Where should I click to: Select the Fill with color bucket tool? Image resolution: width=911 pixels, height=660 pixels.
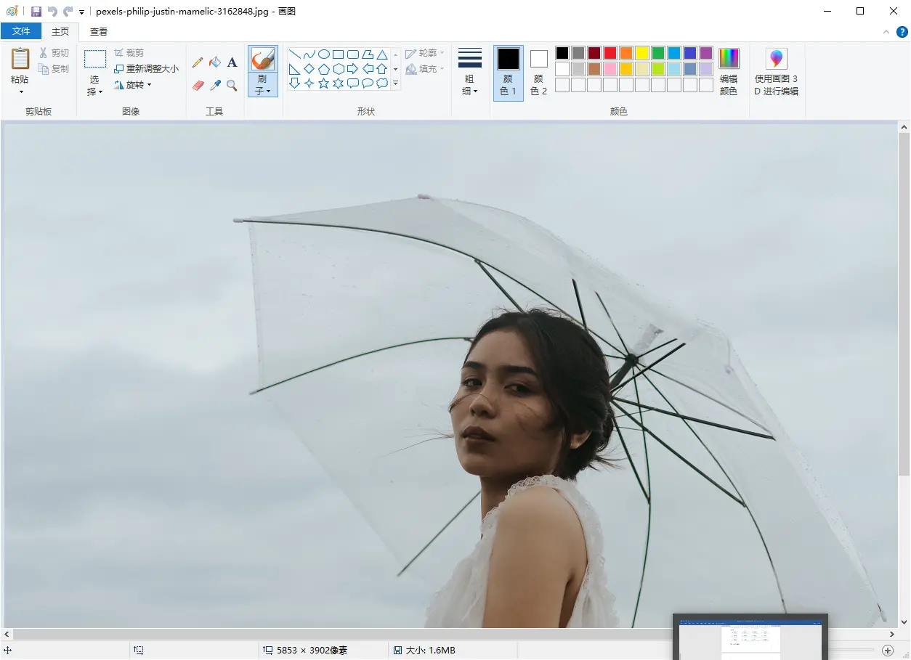(x=215, y=62)
